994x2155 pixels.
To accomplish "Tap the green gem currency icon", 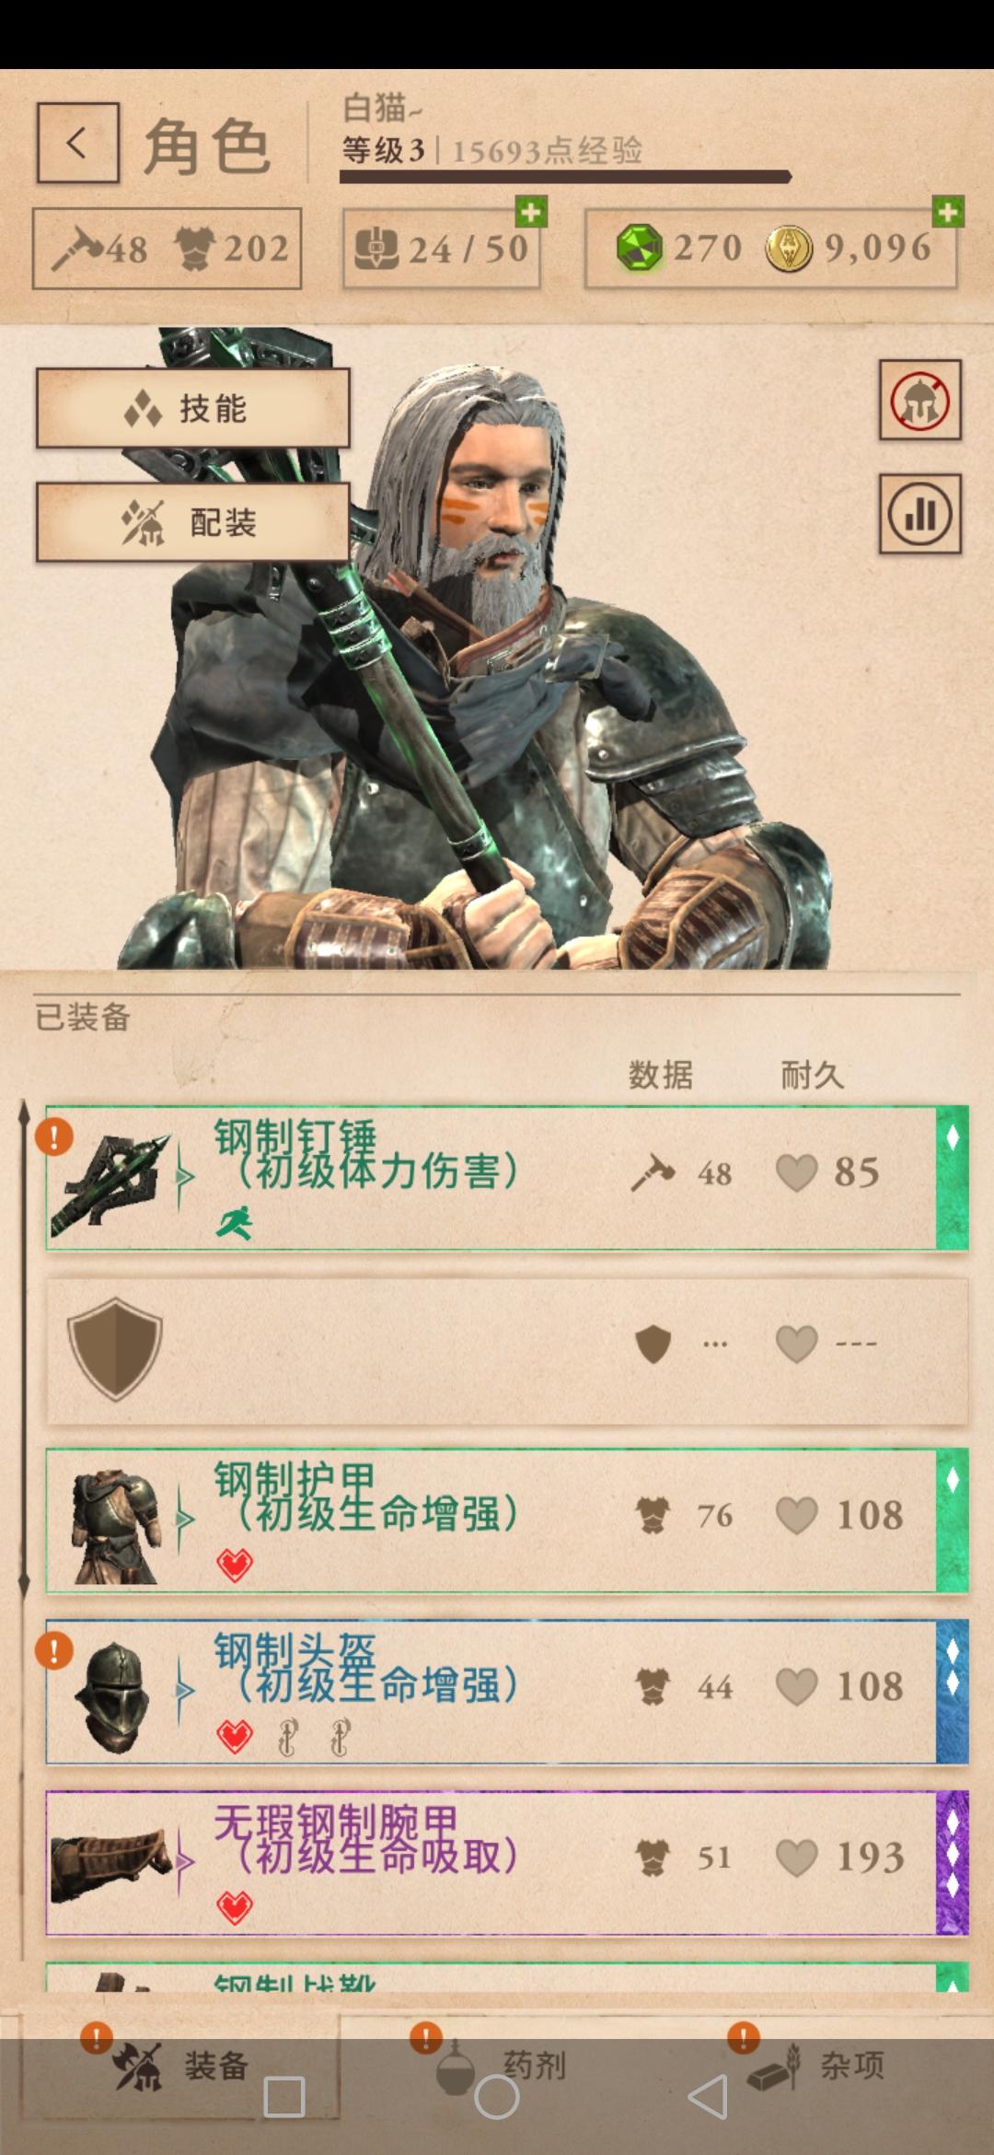I will [639, 248].
